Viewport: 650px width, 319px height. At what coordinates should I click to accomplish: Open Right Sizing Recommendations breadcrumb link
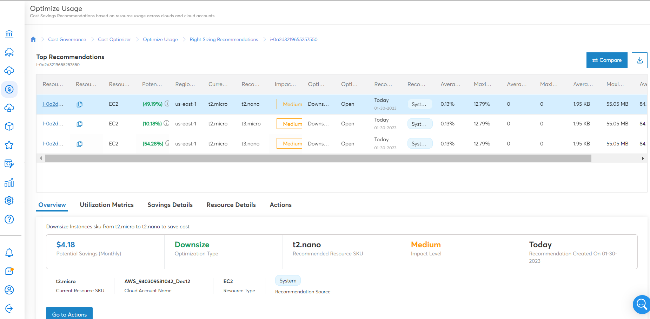click(224, 39)
